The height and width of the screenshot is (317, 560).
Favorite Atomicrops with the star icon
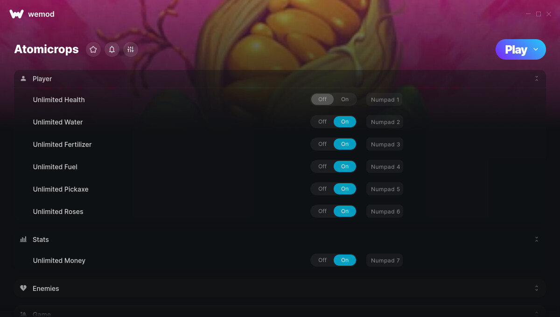tap(93, 49)
